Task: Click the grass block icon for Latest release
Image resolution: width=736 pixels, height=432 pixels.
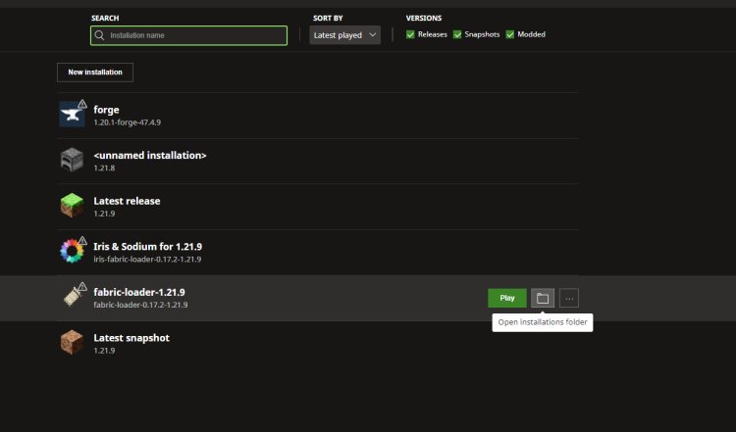Action: (73, 206)
